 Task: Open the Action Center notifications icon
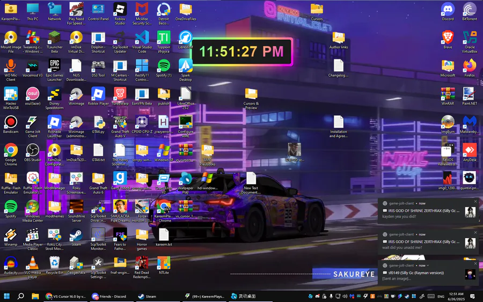(x=472, y=297)
